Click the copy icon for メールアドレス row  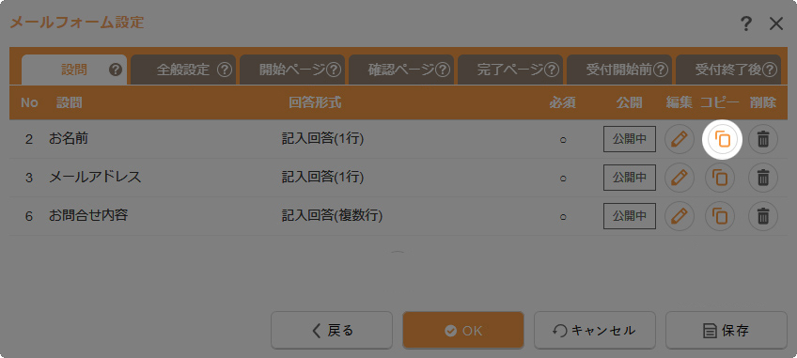pyautogui.click(x=720, y=178)
